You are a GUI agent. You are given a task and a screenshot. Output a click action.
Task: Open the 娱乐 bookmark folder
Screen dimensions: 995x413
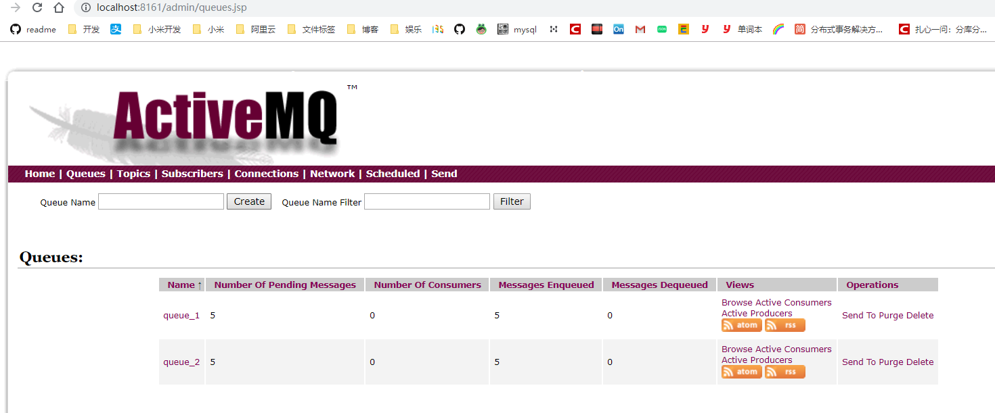point(406,29)
